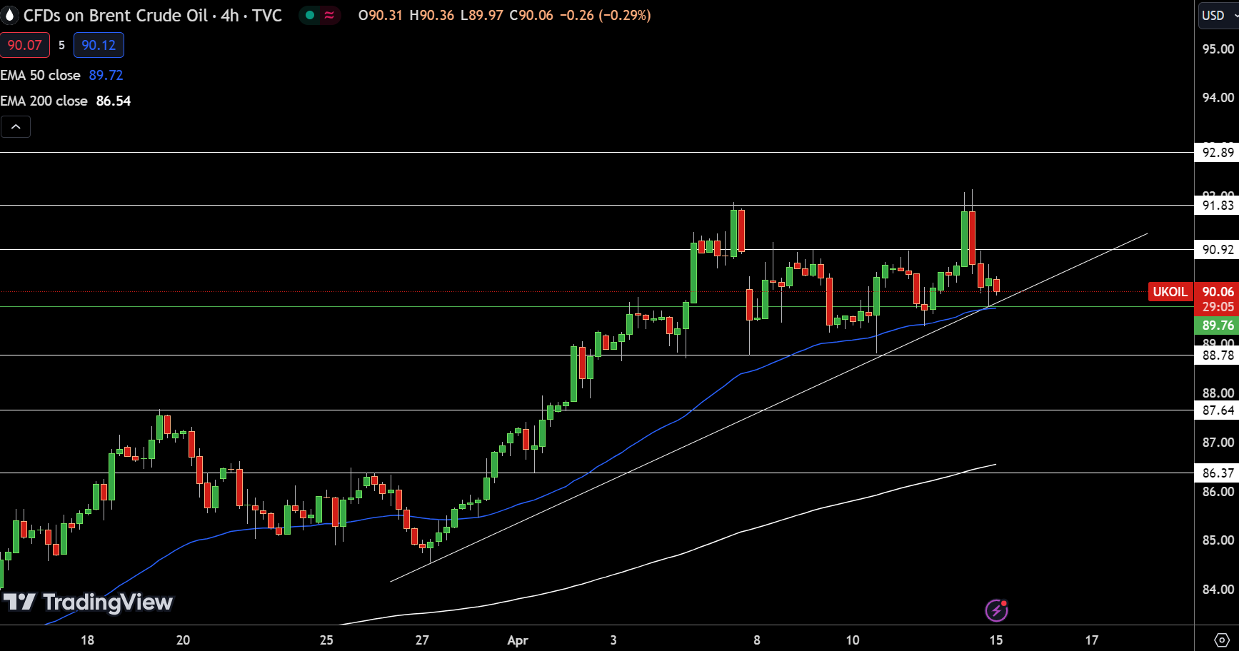Viewport: 1239px width, 651px height.
Task: Click the percent change -0.26 (-0.29%)
Action: (x=605, y=15)
